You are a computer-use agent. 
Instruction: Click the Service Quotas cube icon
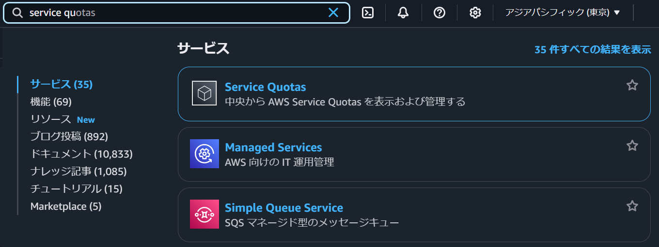coord(204,93)
